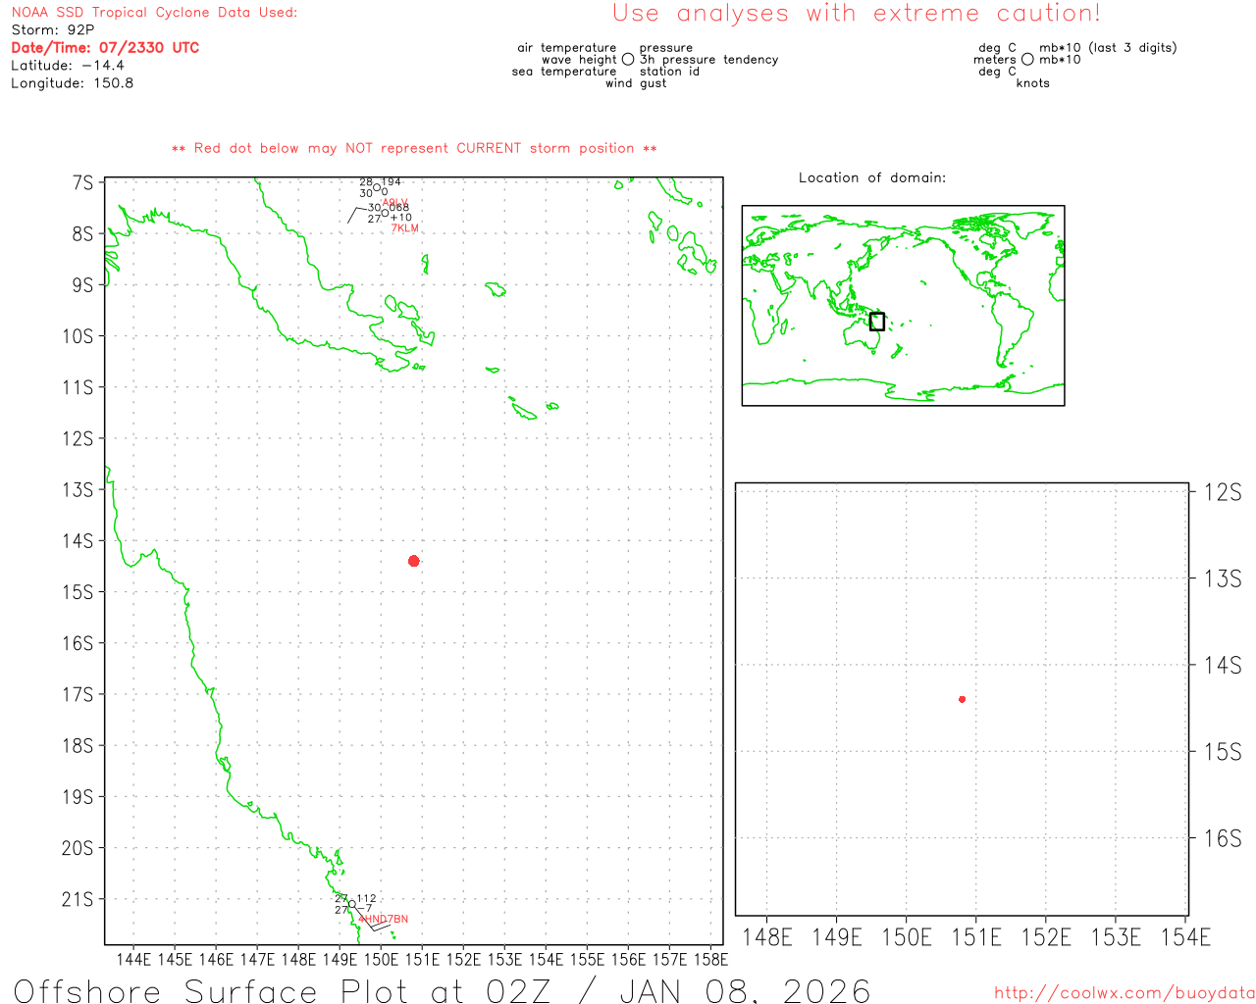Click the red storm dot on main map
Image resolution: width=1256 pixels, height=1004 pixels.
tap(414, 561)
